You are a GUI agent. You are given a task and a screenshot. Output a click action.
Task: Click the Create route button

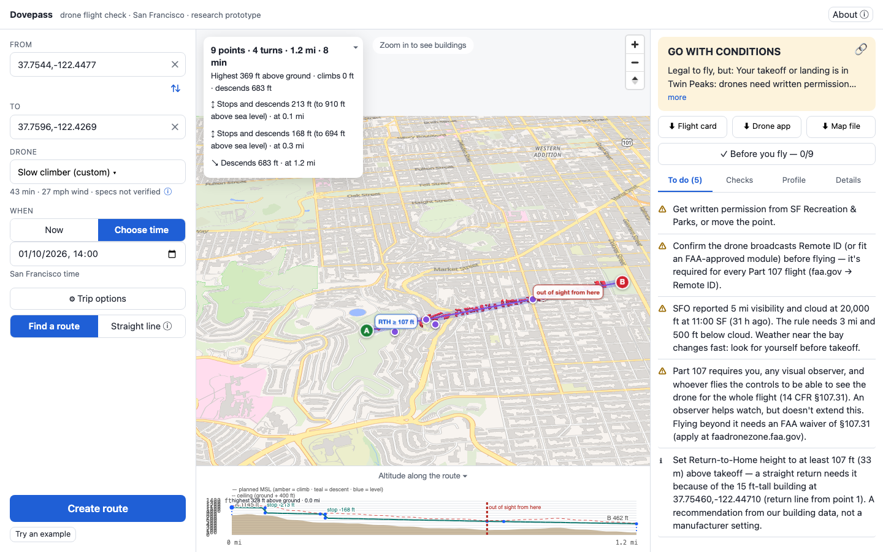(97, 508)
